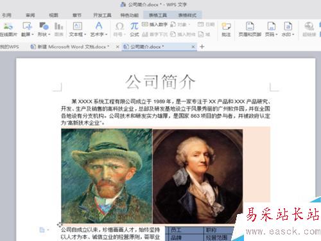The width and height of the screenshot is (321, 241).
Task: Click the insert number (插入数字) item
Action: [155, 24]
